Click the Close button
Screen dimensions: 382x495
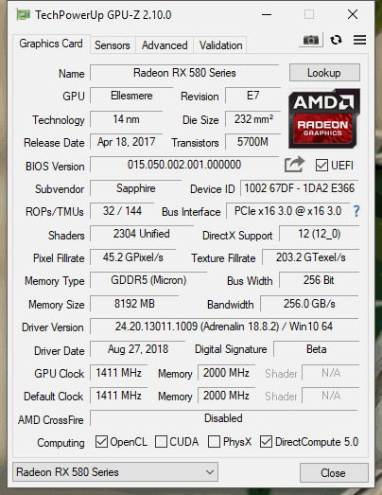[334, 472]
